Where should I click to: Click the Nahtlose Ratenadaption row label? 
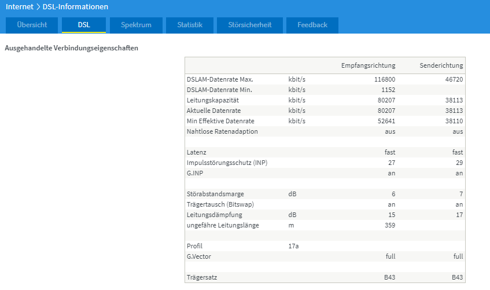(x=222, y=131)
